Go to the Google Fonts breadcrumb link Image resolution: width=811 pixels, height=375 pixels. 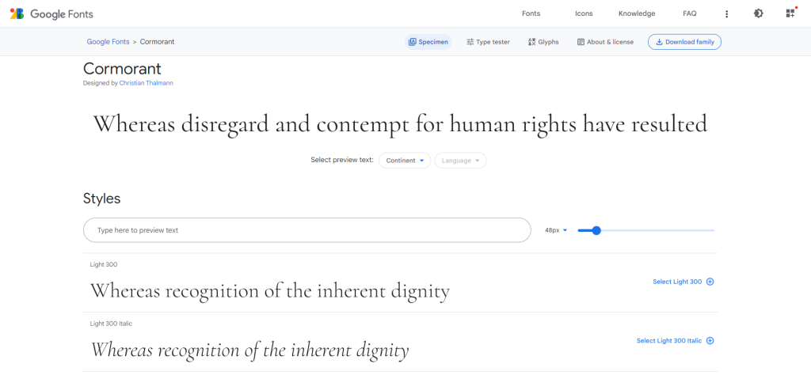tap(108, 42)
